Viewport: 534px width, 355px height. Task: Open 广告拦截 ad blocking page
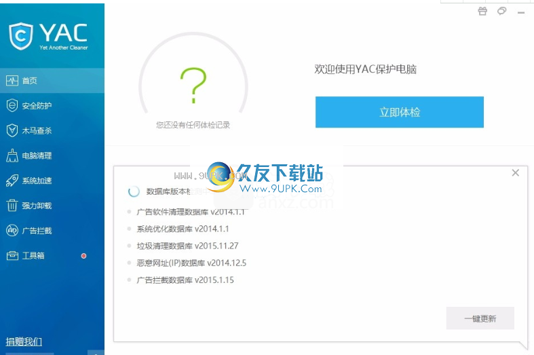tap(52, 231)
